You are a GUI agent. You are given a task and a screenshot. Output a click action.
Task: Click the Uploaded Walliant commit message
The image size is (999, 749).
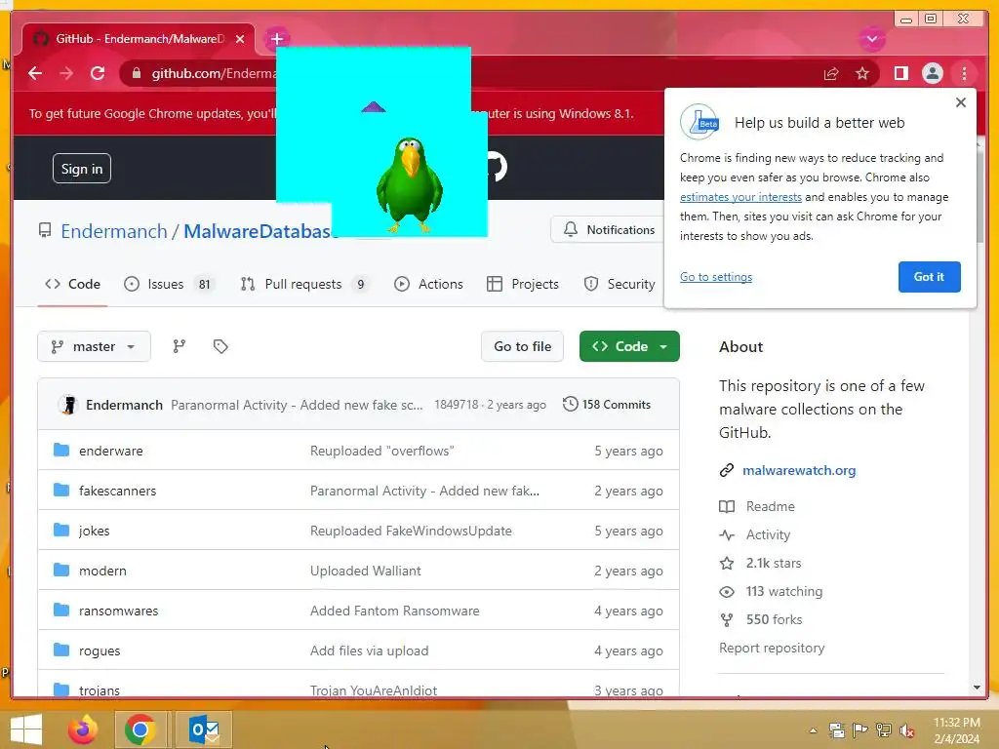click(366, 572)
